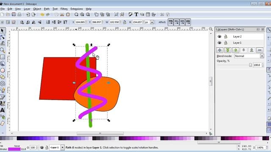Select the Zoom tool in toolbox
The width and height of the screenshot is (271, 152).
tap(3, 50)
